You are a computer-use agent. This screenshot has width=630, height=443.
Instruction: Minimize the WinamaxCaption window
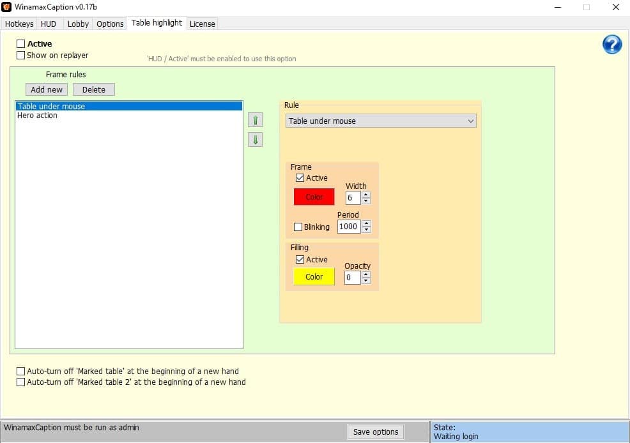coord(558,7)
